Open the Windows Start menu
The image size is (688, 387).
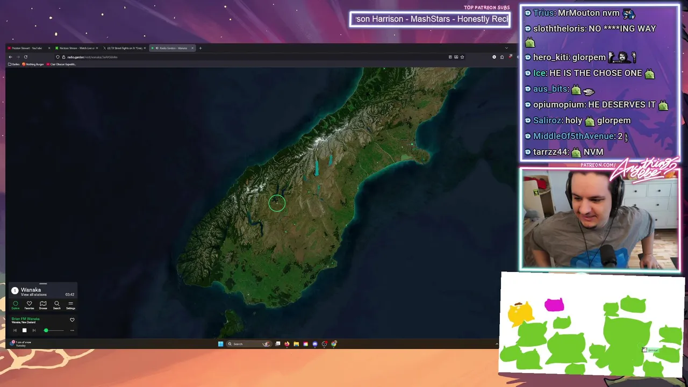(x=220, y=344)
